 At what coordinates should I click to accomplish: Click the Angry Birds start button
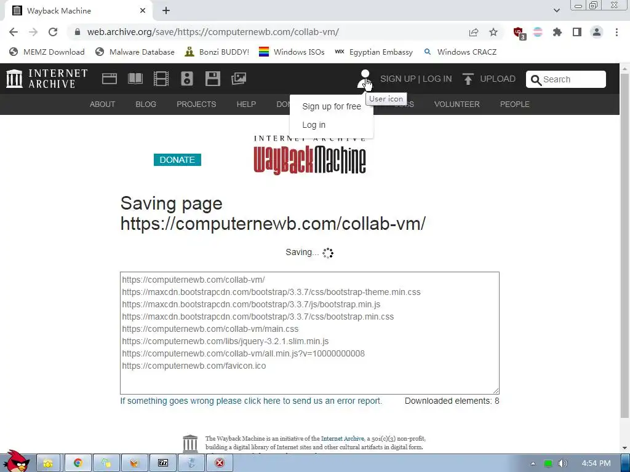pos(17,461)
